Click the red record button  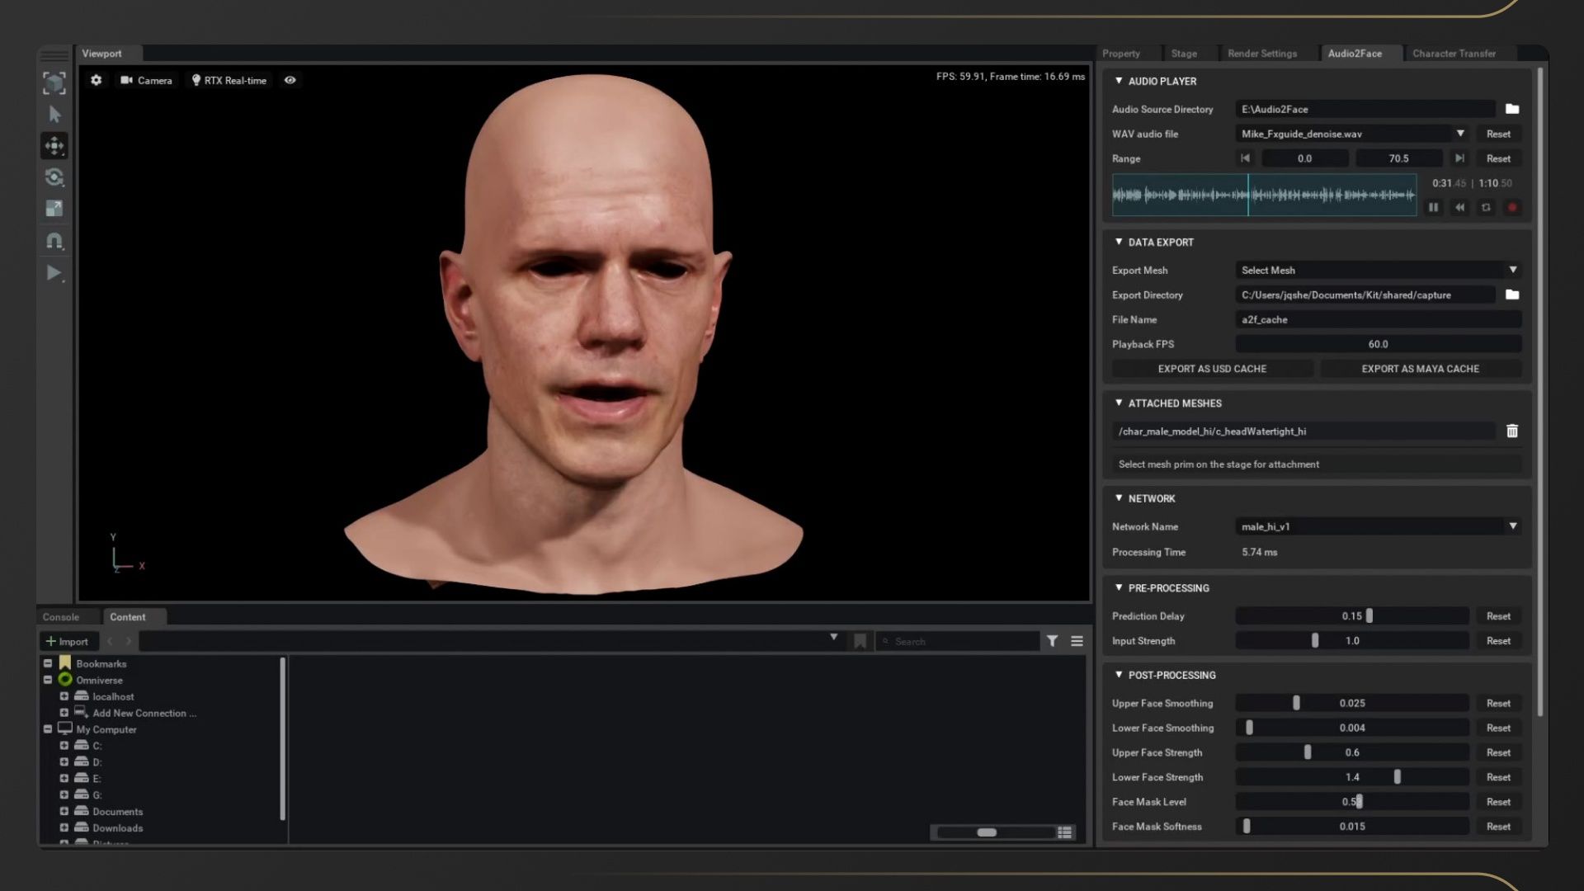coord(1512,208)
